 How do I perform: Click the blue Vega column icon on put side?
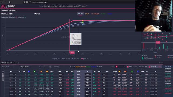[x=138, y=72]
